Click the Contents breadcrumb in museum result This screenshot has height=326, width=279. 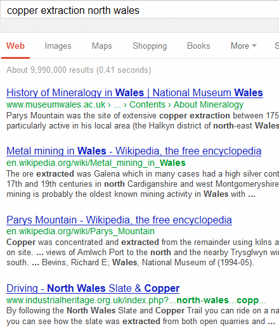(147, 104)
